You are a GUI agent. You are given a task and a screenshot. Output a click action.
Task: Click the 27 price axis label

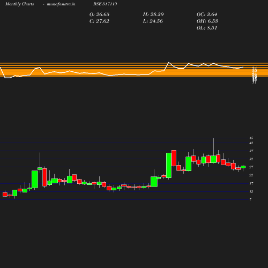click(251, 167)
